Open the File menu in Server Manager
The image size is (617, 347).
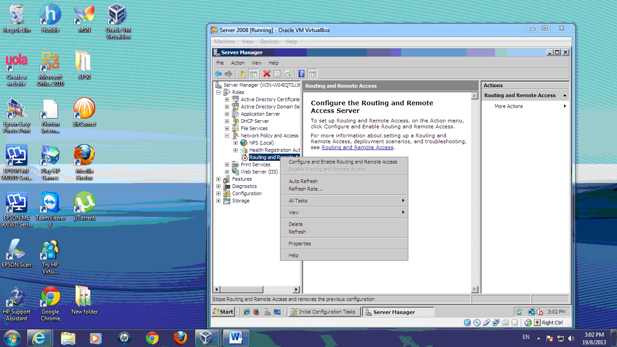click(x=220, y=63)
